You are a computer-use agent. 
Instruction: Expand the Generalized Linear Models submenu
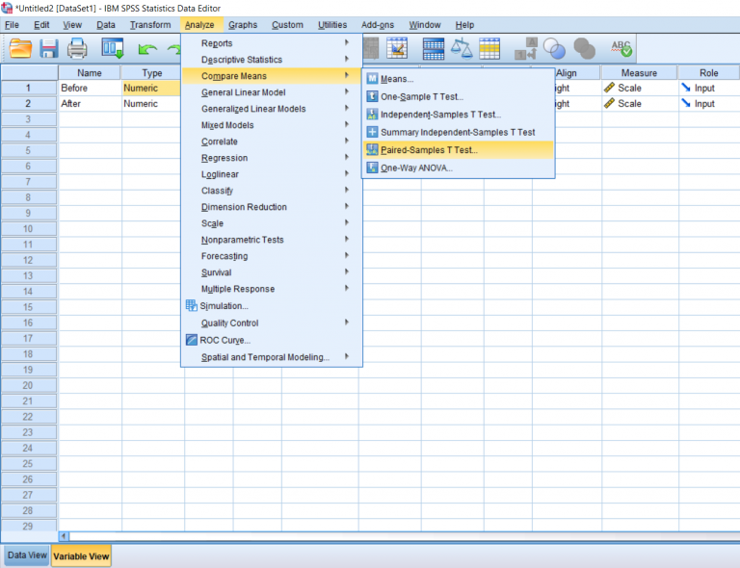click(x=272, y=109)
